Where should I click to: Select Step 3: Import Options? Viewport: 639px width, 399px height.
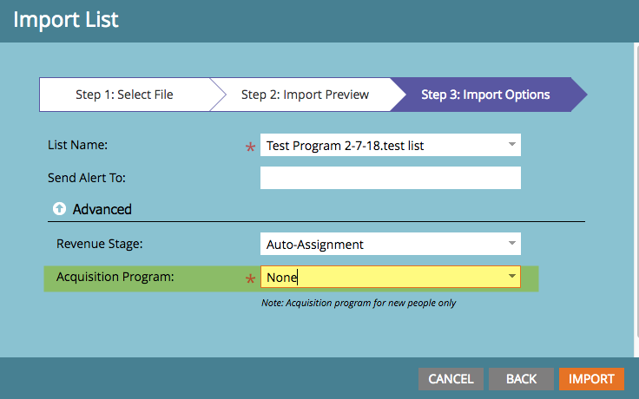click(x=485, y=95)
